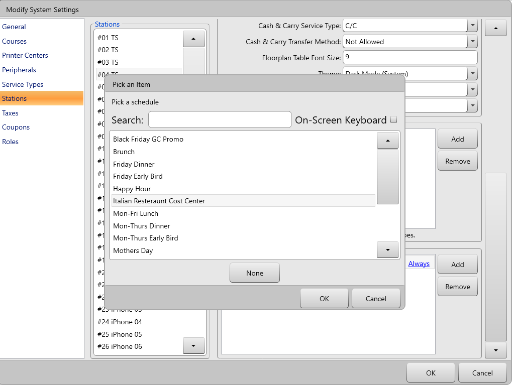512x385 pixels.
Task: Click the lower Add button beside Always
Action: [457, 264]
